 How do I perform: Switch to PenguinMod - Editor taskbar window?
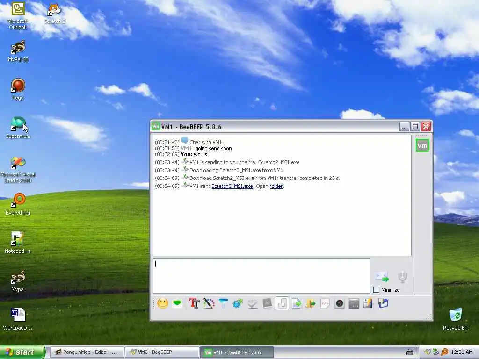click(87, 352)
